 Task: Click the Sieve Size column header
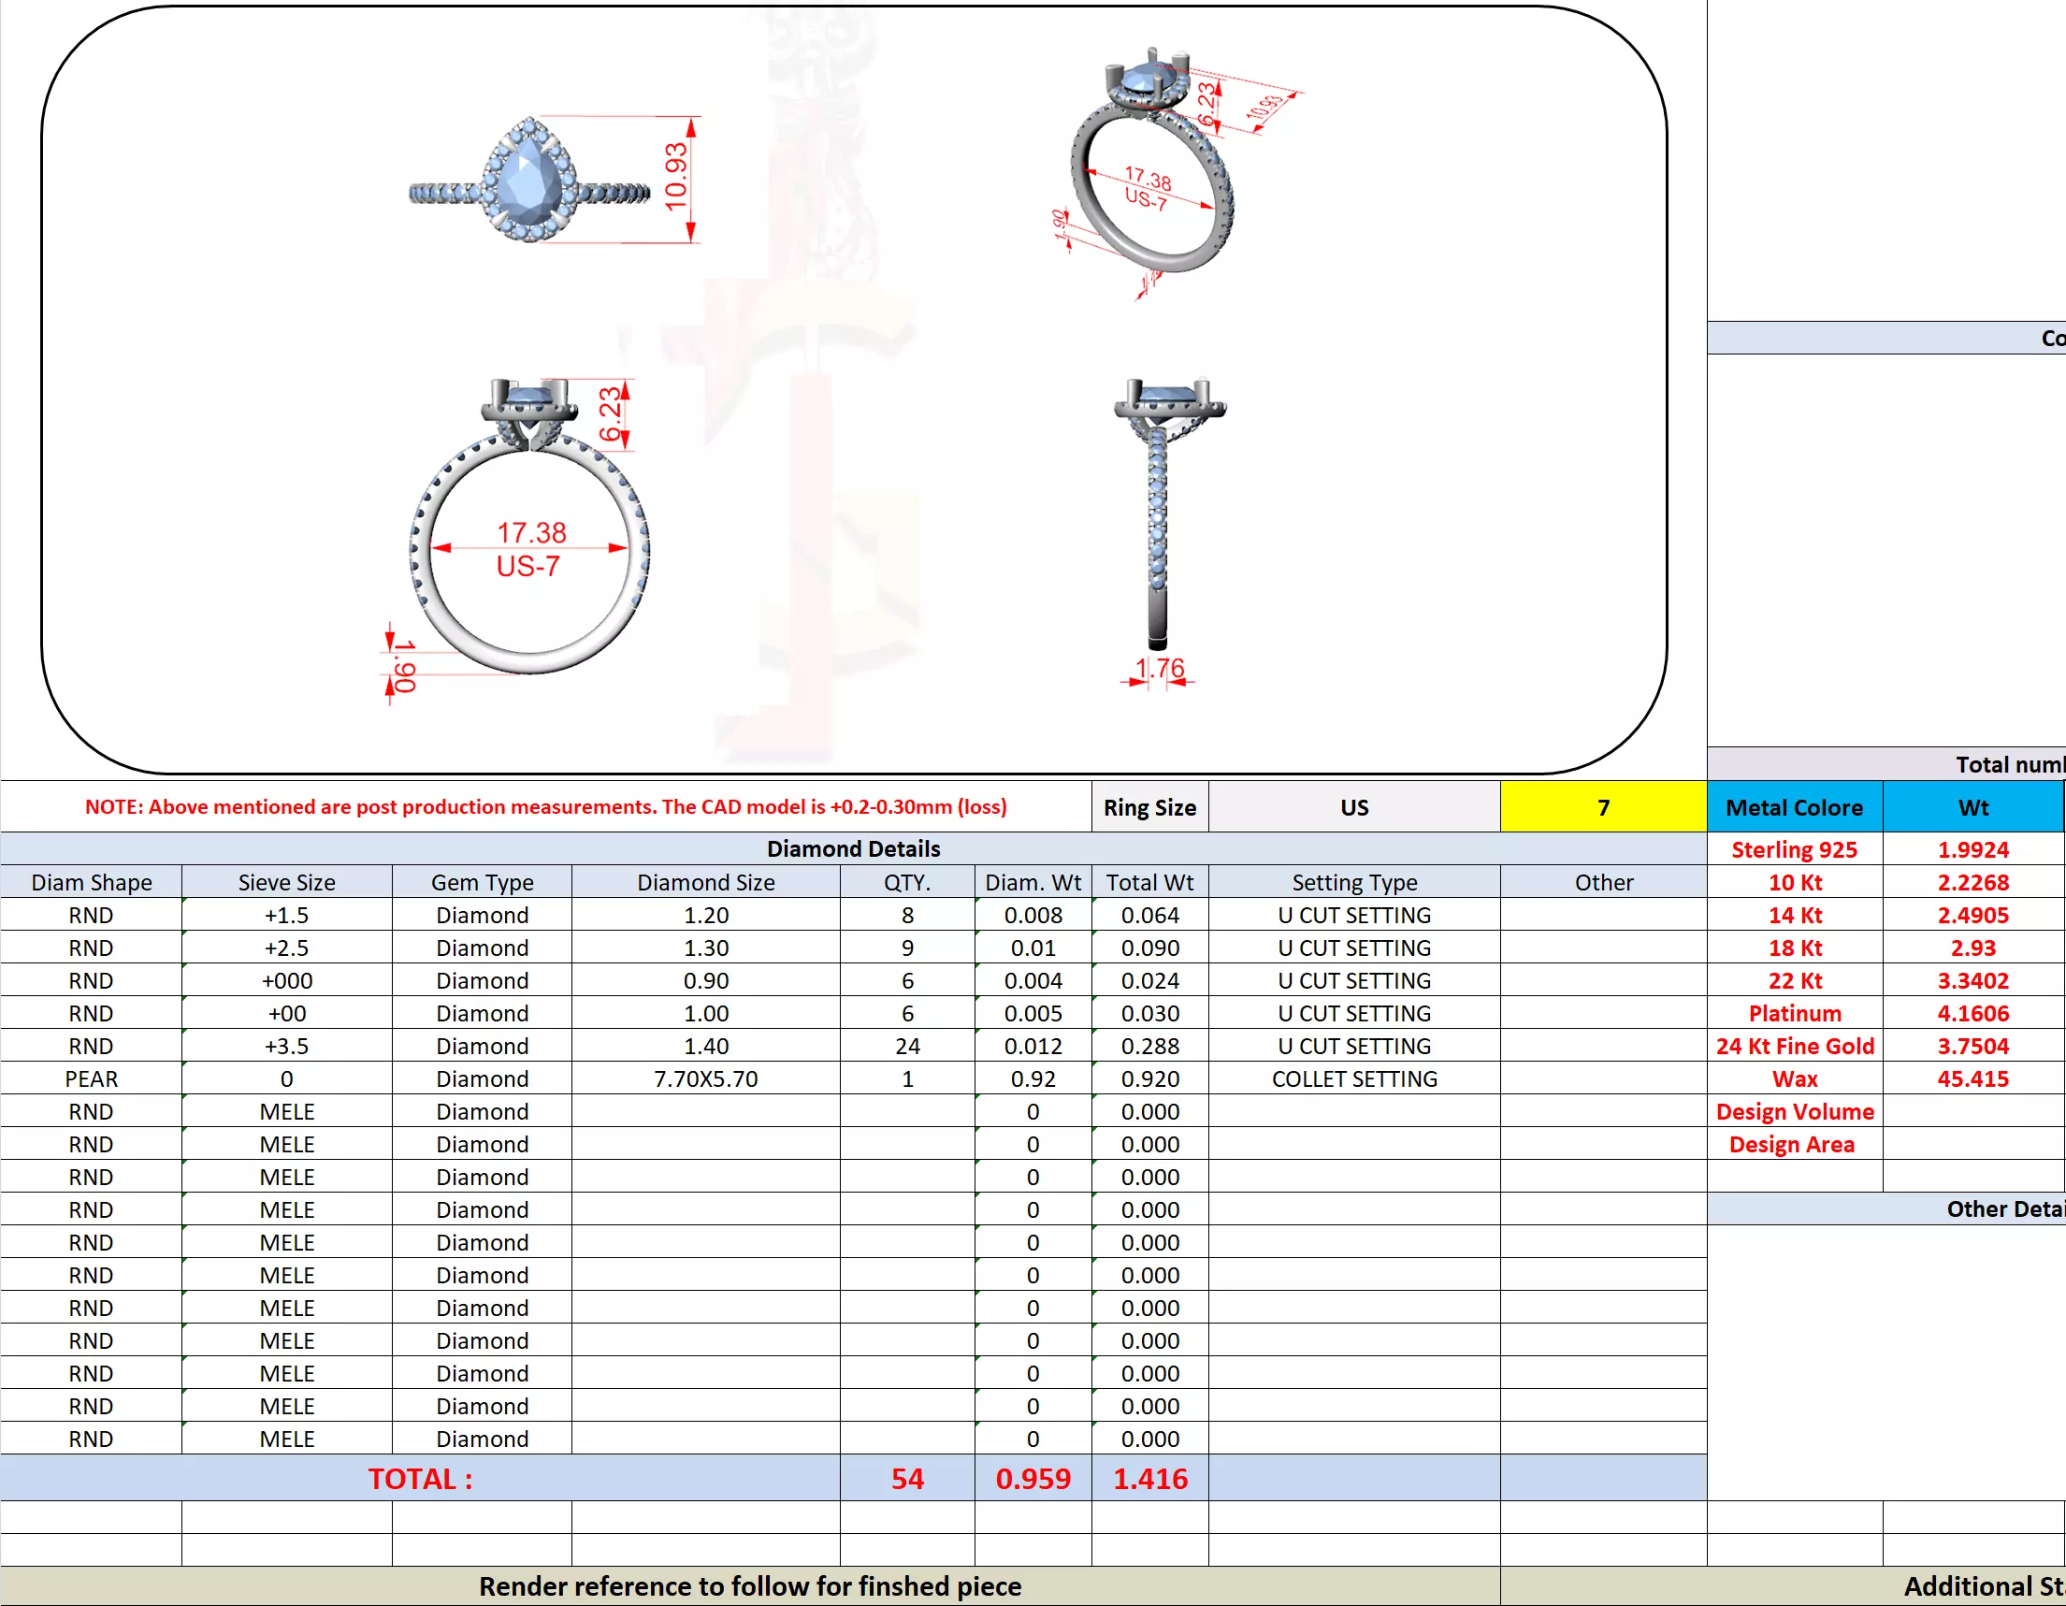(286, 881)
